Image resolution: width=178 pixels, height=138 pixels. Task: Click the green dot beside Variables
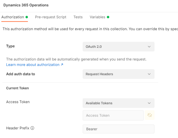click(108, 17)
